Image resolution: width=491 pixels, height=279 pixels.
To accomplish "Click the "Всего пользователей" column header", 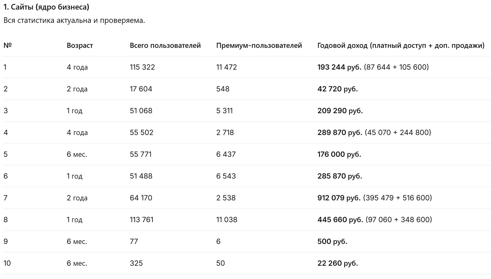I will click(165, 45).
